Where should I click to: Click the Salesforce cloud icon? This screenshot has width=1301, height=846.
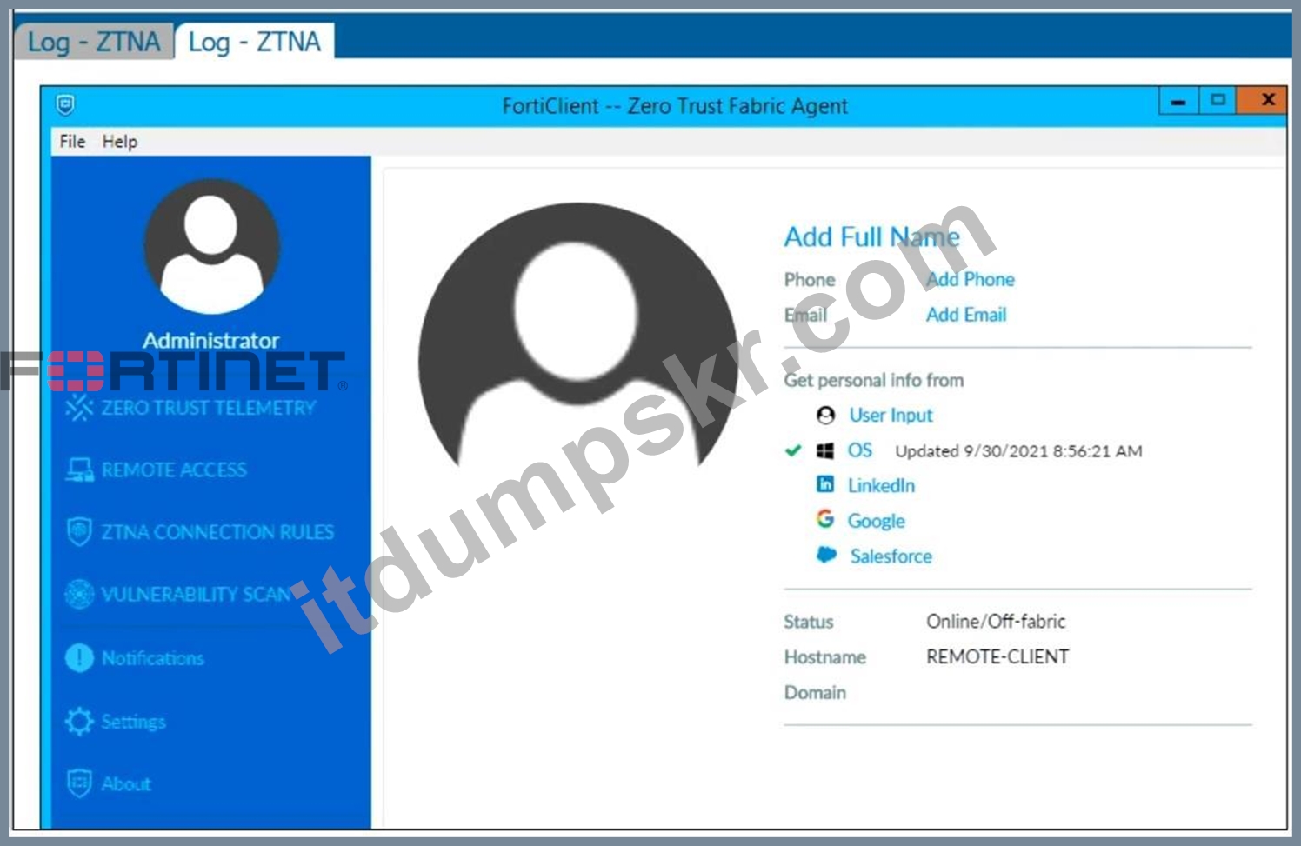[826, 555]
